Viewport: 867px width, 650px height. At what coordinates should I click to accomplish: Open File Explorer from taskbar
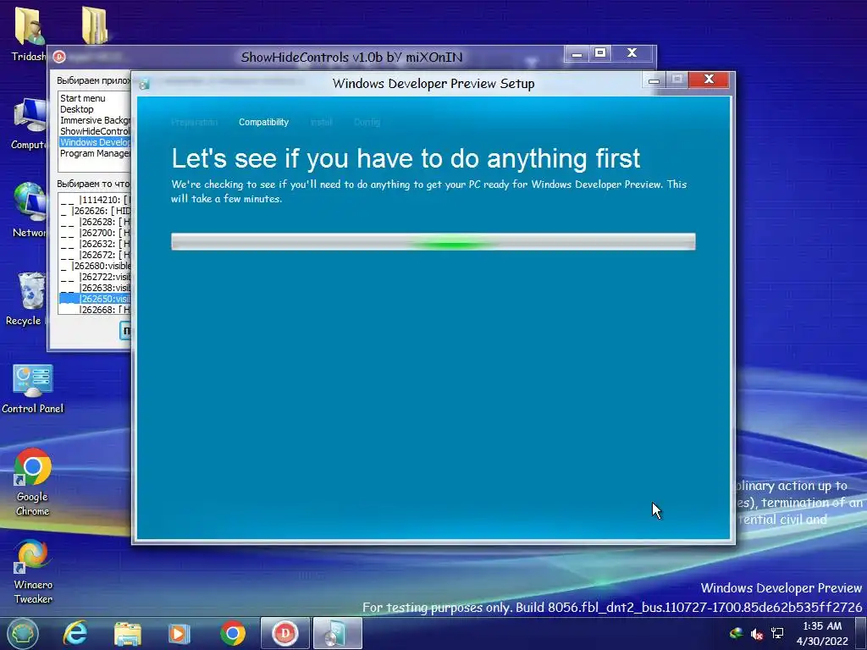127,633
